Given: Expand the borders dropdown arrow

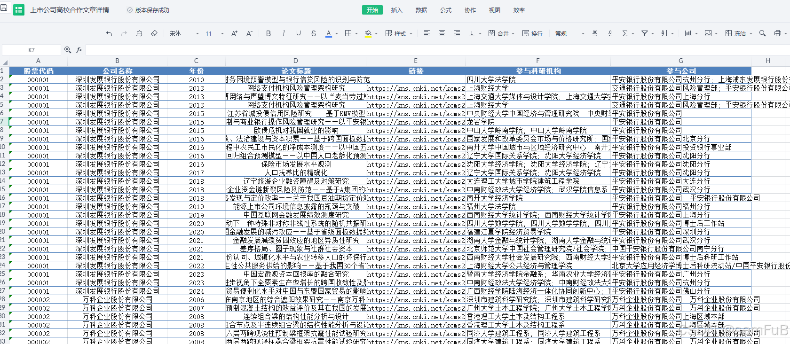Looking at the screenshot, I should [x=356, y=34].
